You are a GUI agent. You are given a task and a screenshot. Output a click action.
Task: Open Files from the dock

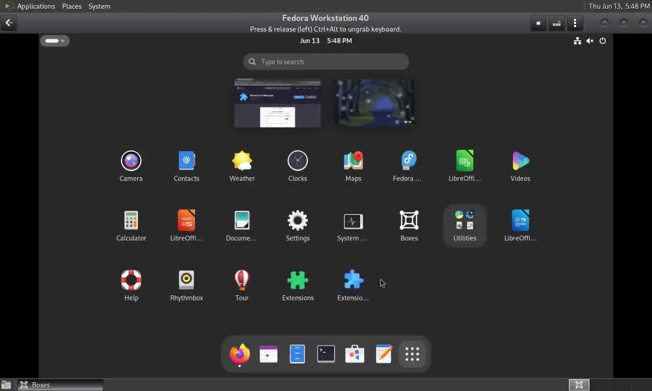coord(297,354)
